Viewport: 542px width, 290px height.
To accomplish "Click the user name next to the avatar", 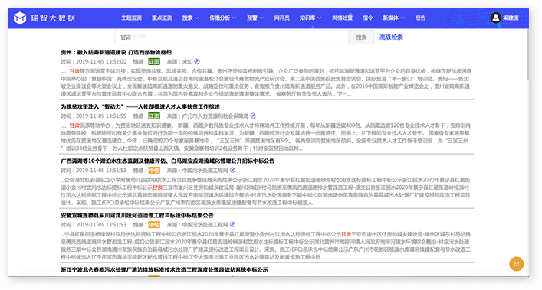I will click(511, 18).
